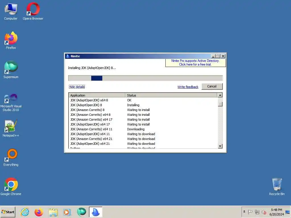This screenshot has width=291, height=218.
Task: Open the Action Center flag icon
Action: [250, 212]
